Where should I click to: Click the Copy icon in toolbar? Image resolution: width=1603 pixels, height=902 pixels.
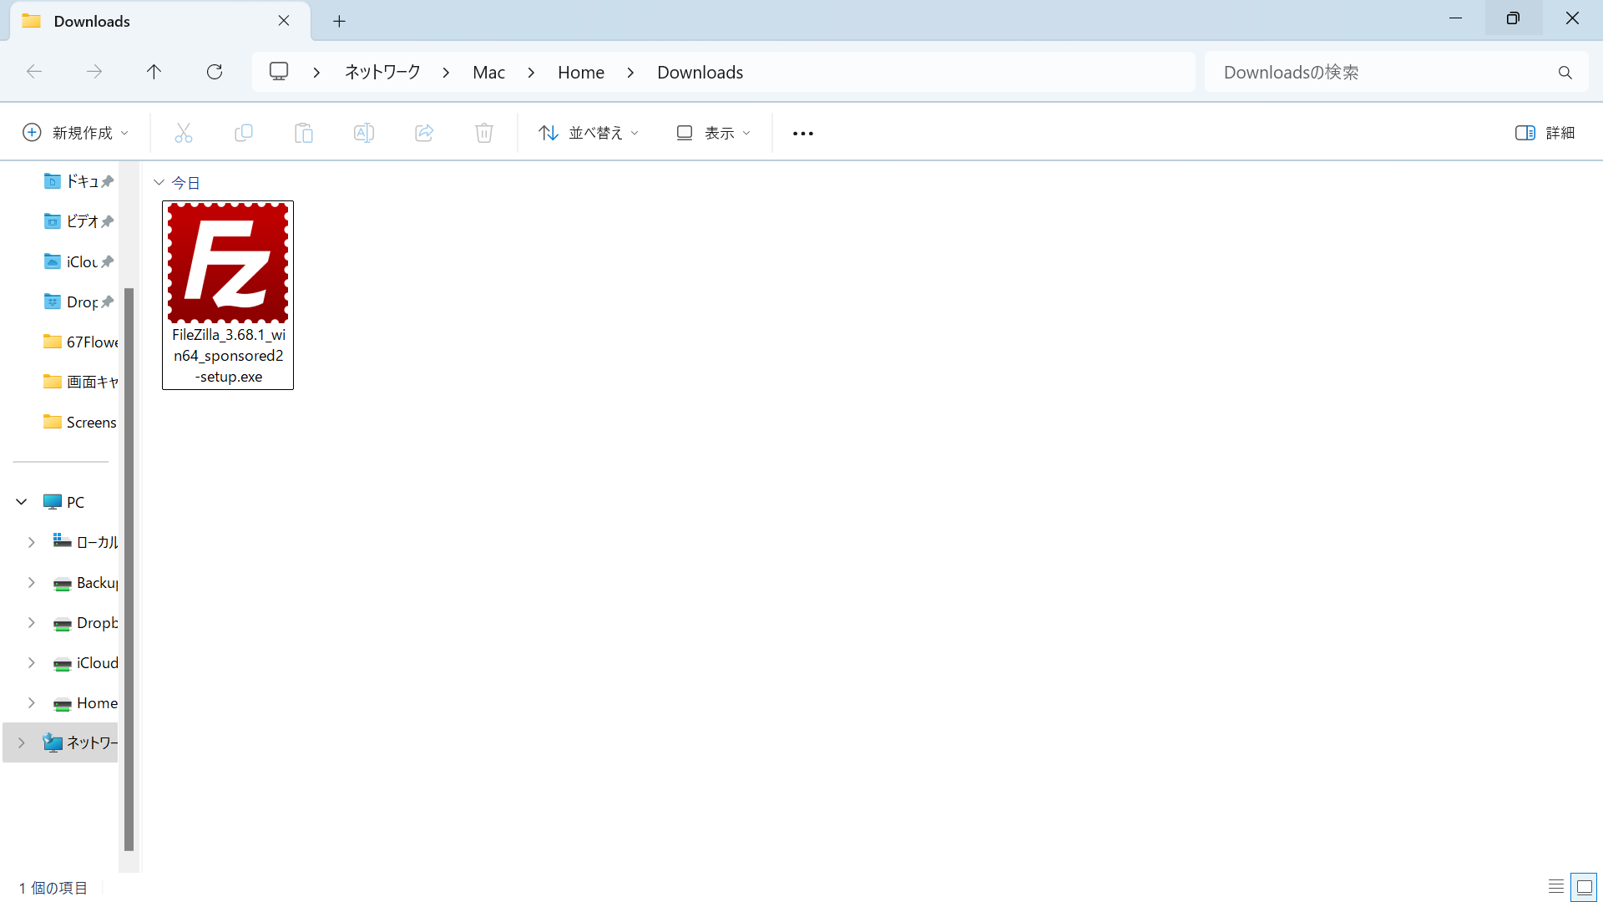click(244, 133)
